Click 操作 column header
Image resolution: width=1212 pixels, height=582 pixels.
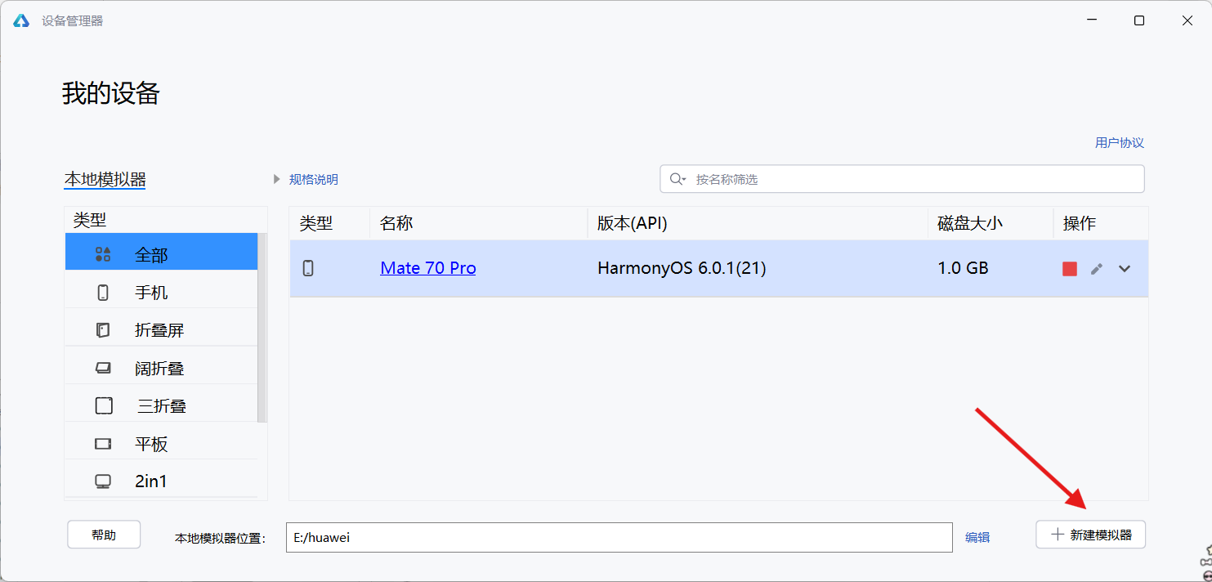pyautogui.click(x=1101, y=223)
